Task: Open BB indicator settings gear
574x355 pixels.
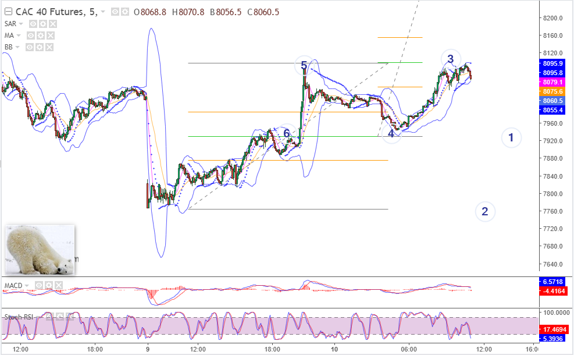Action: [x=40, y=47]
